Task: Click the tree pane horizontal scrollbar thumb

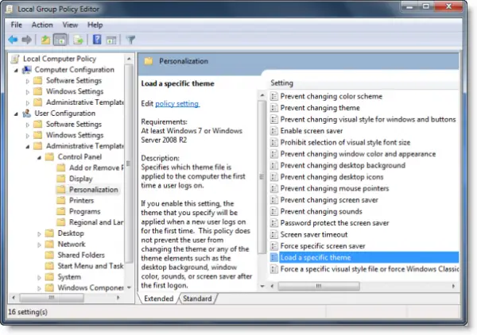Action: click(x=52, y=298)
